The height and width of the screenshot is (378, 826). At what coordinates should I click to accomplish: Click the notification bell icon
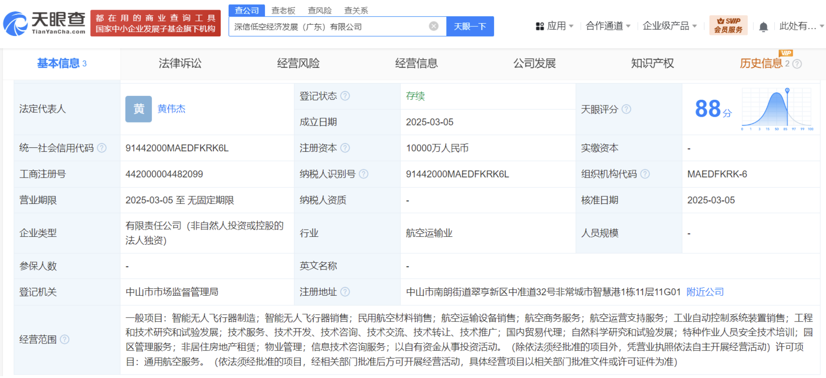click(x=763, y=27)
